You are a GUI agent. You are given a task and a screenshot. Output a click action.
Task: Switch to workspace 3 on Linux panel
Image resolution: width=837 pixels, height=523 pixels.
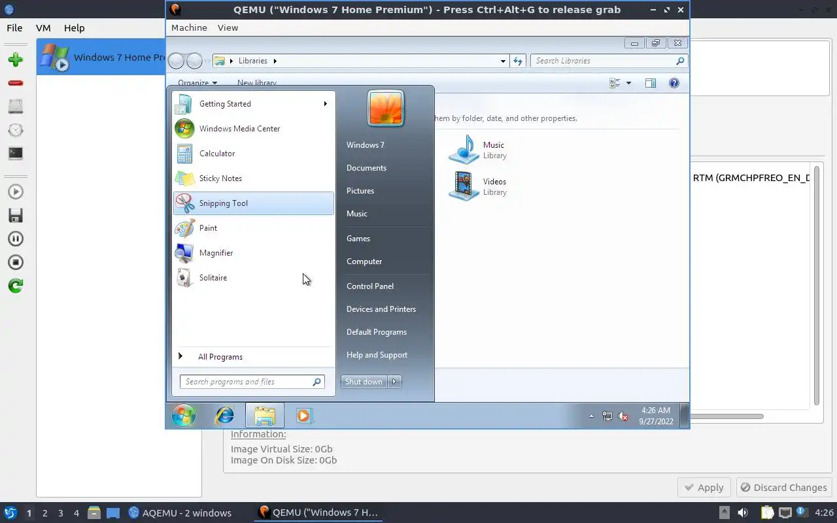pos(61,513)
